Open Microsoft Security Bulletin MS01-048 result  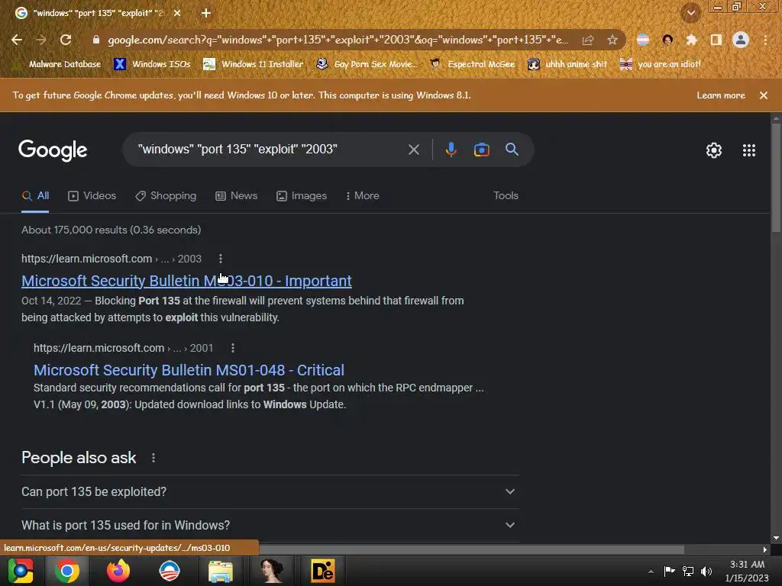pos(189,370)
